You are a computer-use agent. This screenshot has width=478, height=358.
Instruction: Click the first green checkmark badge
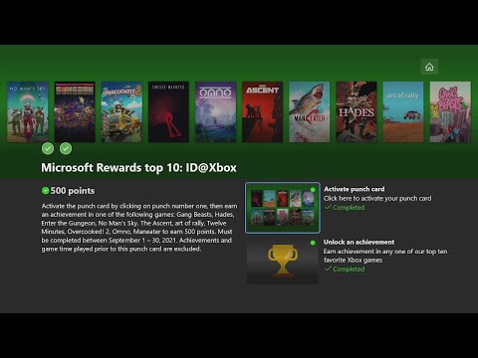[48, 148]
